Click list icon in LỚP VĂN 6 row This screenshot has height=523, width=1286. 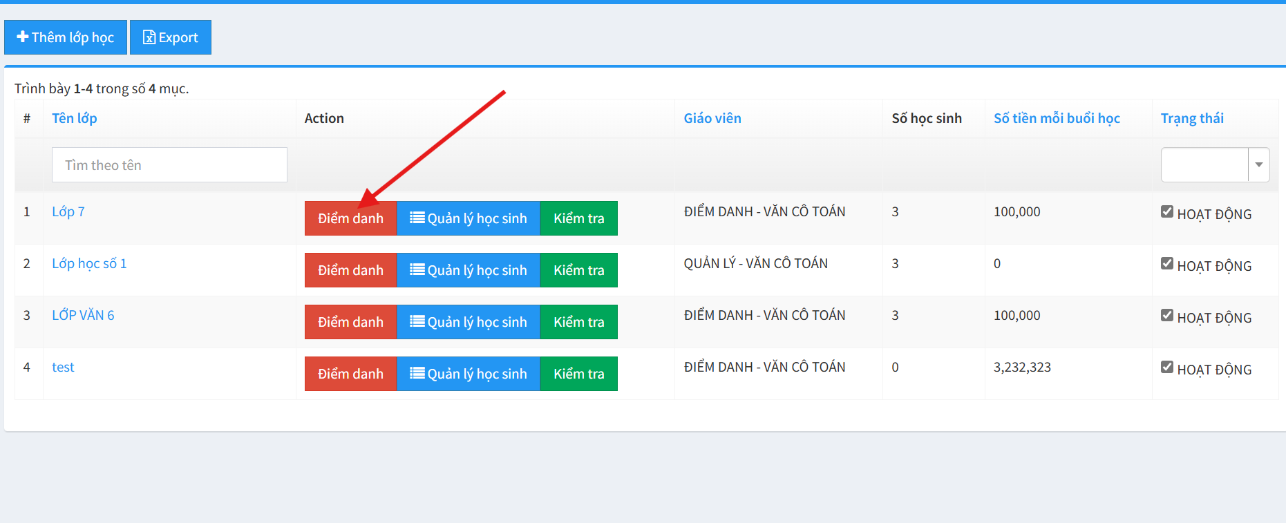[417, 321]
